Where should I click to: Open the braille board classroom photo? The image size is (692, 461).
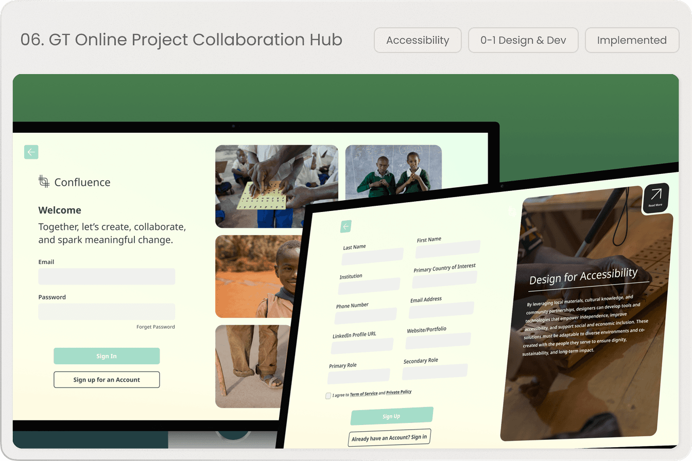[x=276, y=186]
